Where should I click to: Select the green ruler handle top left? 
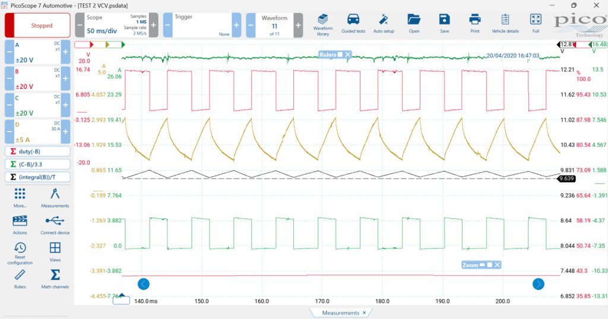(x=116, y=45)
